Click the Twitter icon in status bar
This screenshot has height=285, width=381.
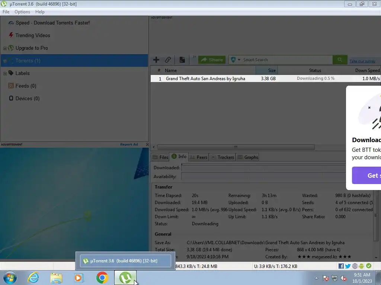(348, 266)
